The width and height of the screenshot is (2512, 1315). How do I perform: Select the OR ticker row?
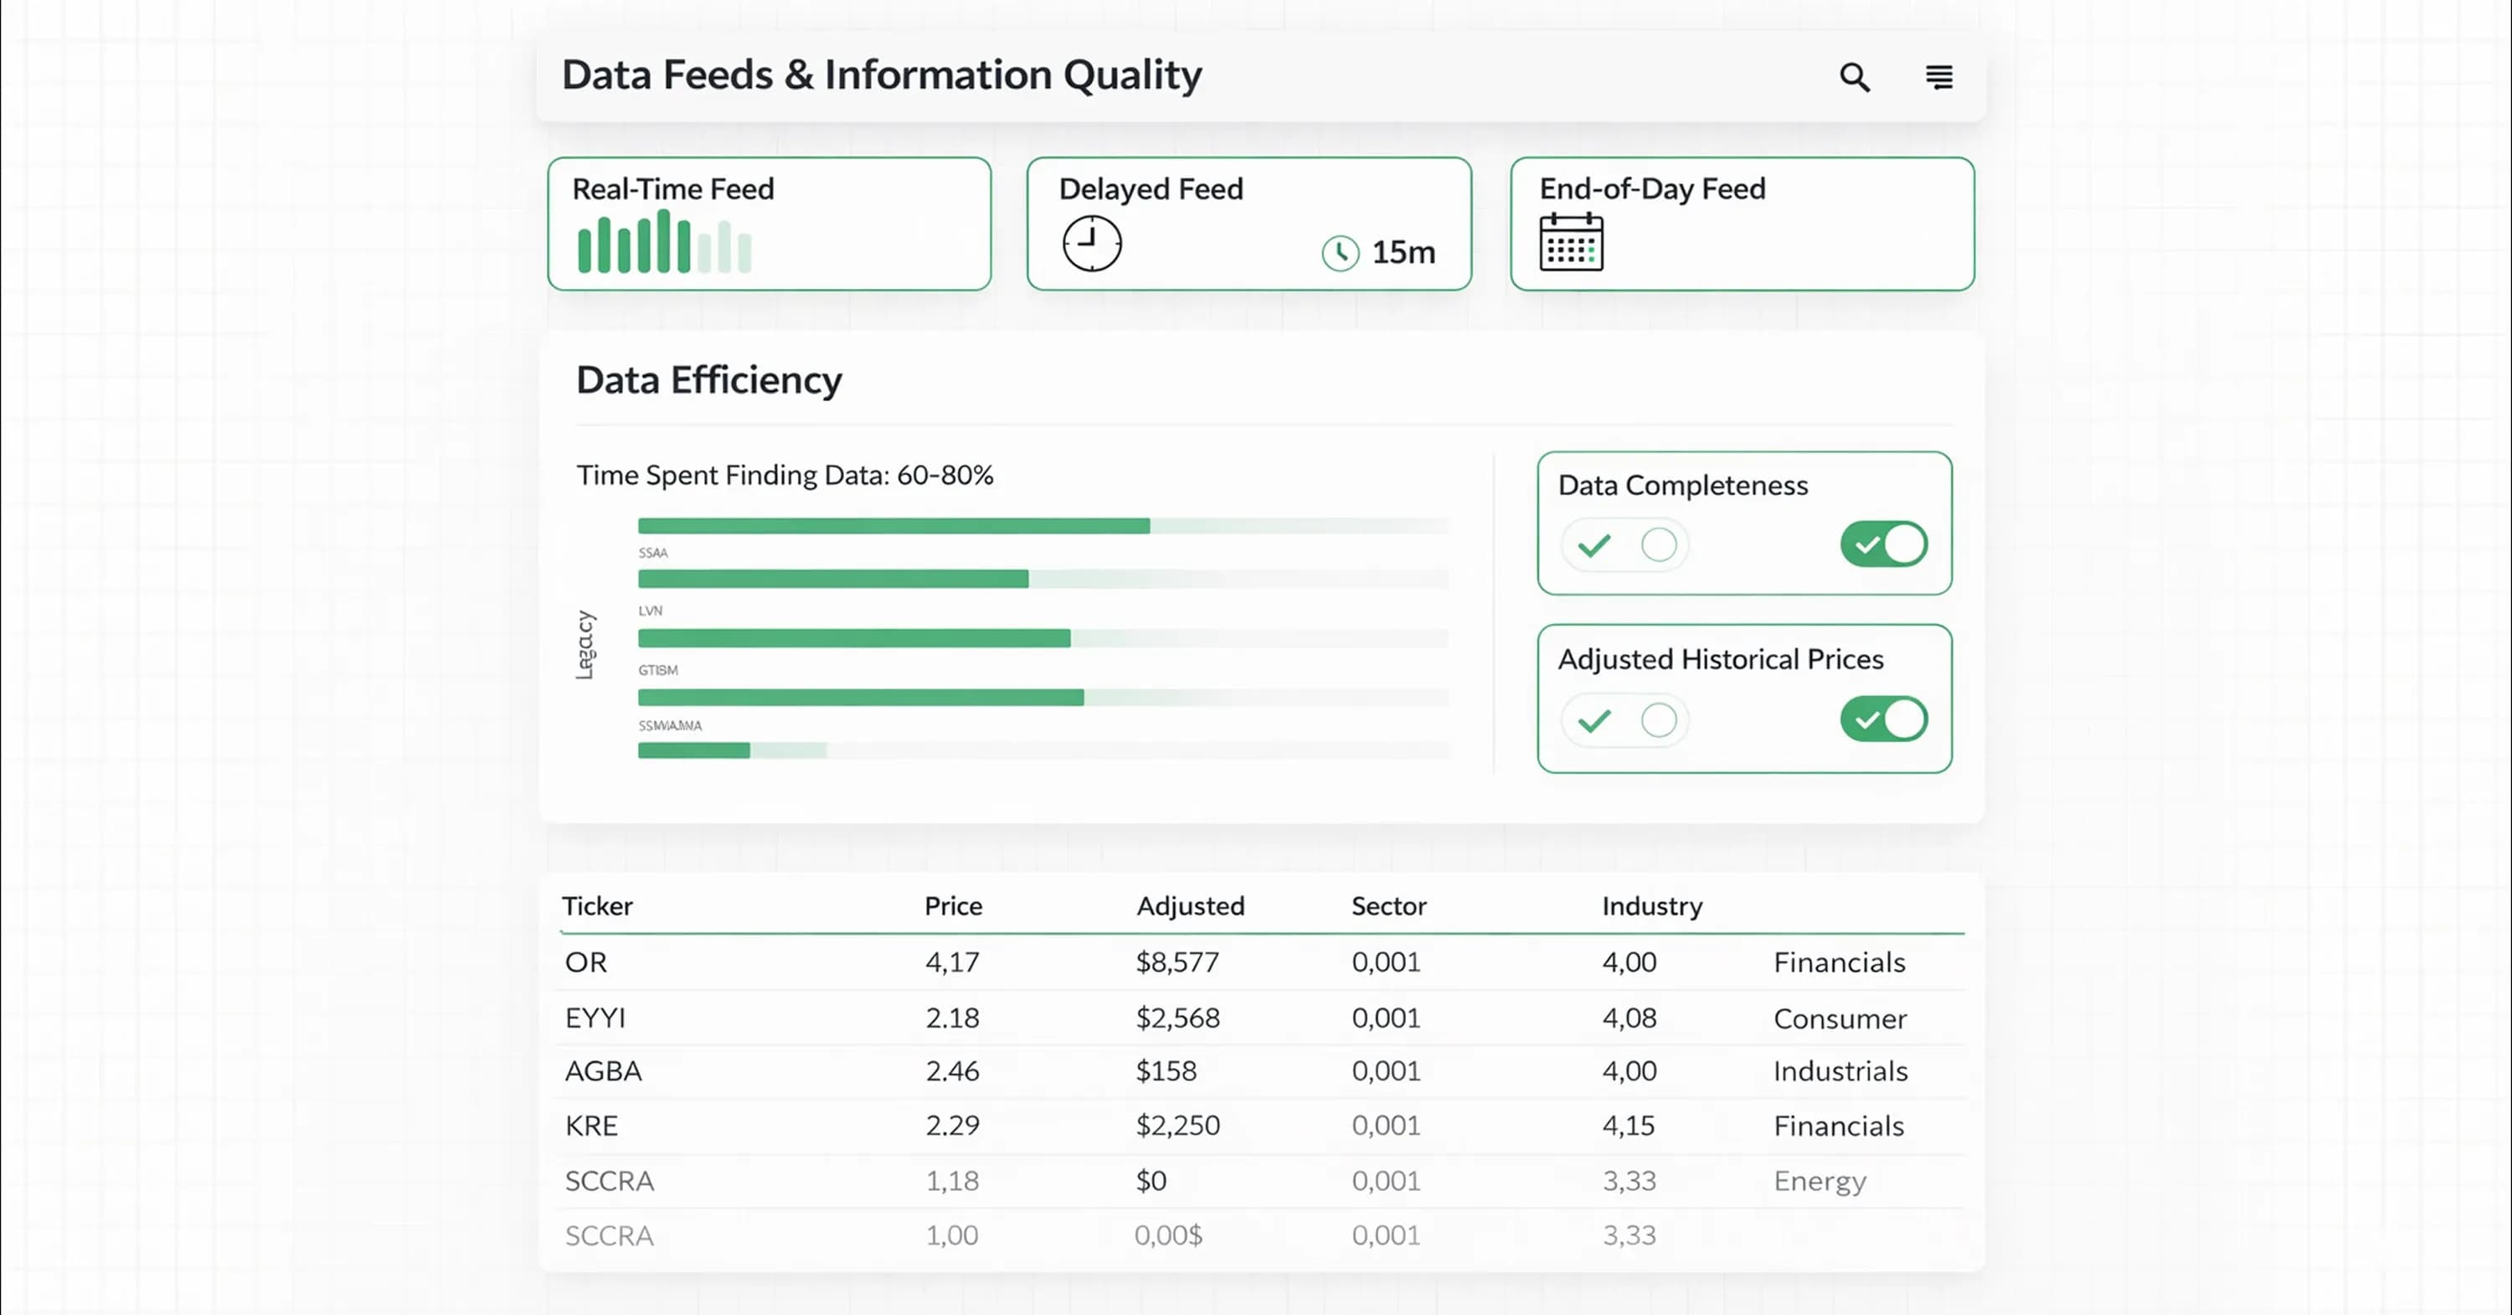pyautogui.click(x=1262, y=963)
